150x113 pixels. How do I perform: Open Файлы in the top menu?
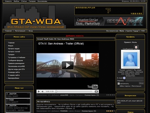point(16,1)
